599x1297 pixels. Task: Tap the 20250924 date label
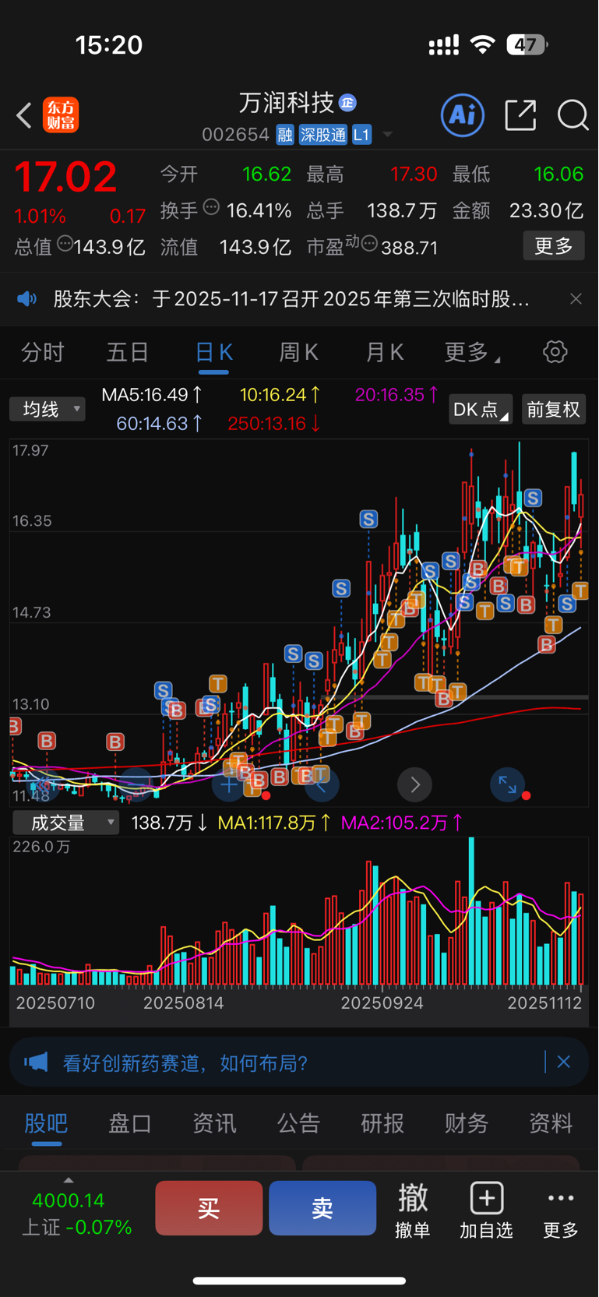[382, 1003]
